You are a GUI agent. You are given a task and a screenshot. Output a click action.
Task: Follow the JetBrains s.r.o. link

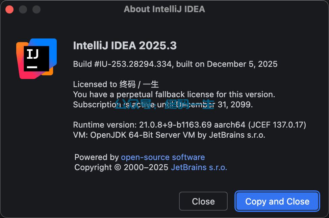pyautogui.click(x=199, y=167)
